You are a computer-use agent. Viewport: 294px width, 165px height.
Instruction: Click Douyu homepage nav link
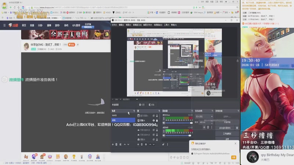coord(24,25)
